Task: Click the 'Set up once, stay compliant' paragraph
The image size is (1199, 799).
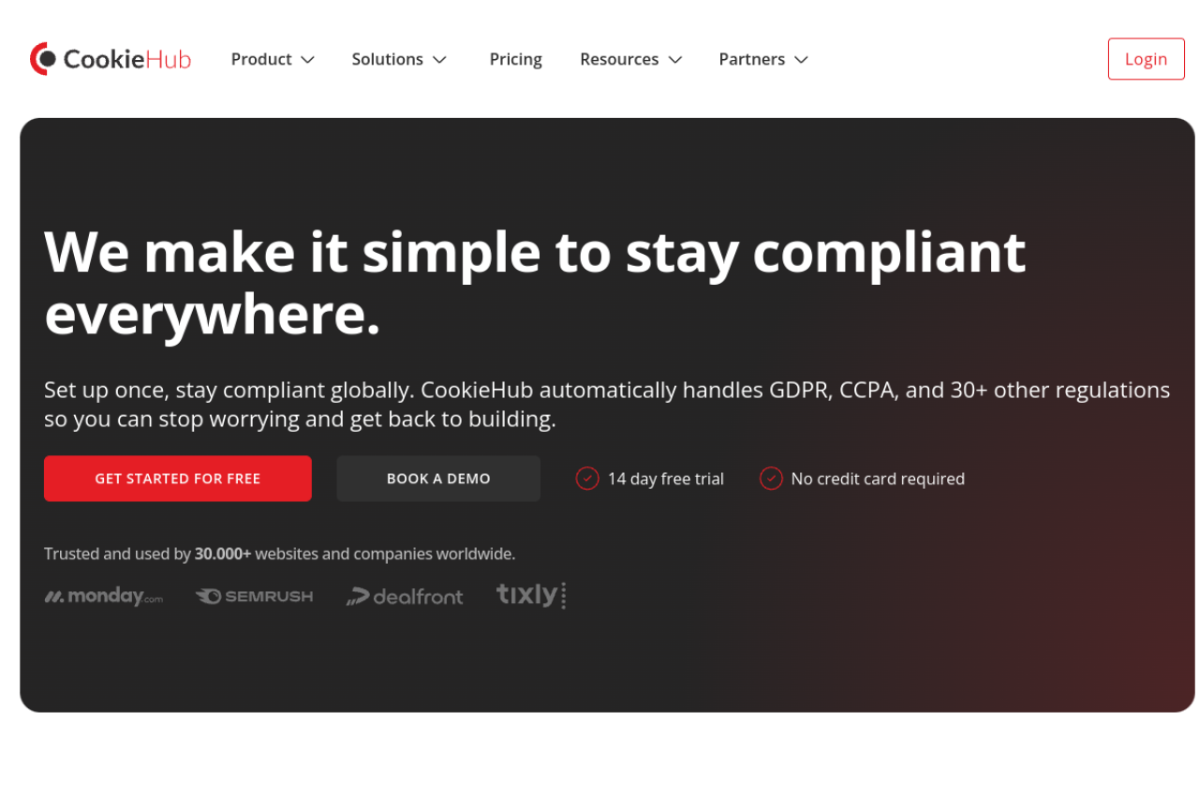Action: coord(607,404)
